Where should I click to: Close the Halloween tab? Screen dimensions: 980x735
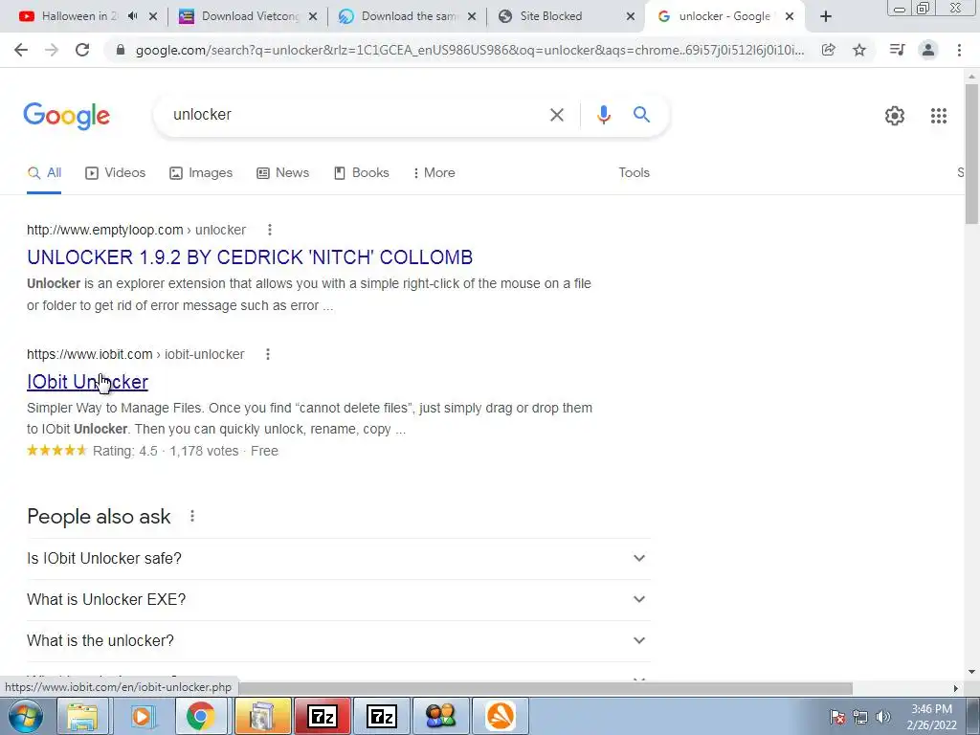click(152, 17)
